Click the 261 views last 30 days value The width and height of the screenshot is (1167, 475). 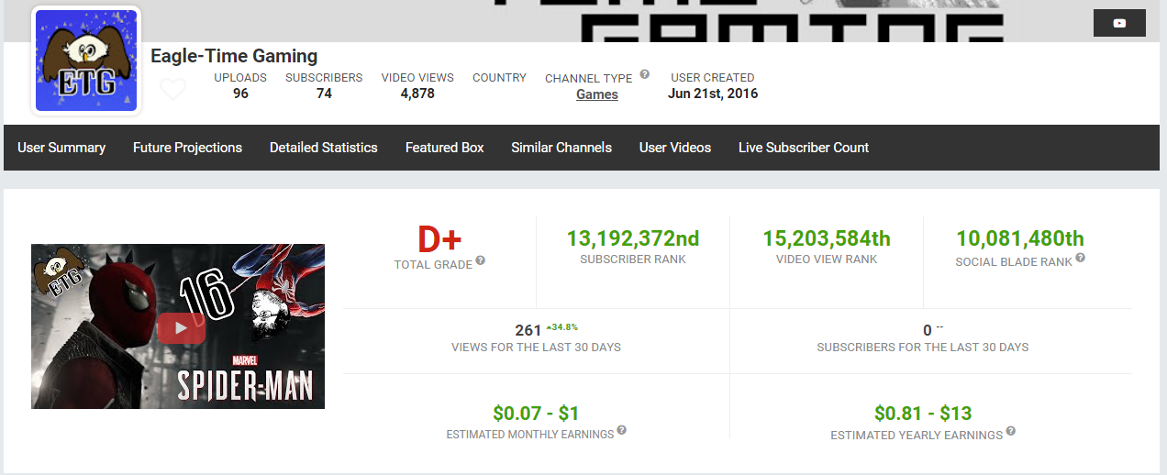[x=528, y=330]
